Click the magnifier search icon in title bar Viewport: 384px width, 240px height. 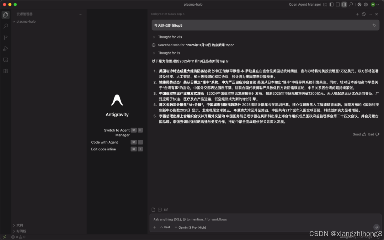pos(351,4)
